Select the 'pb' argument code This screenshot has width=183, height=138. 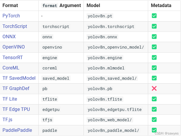[45, 89]
